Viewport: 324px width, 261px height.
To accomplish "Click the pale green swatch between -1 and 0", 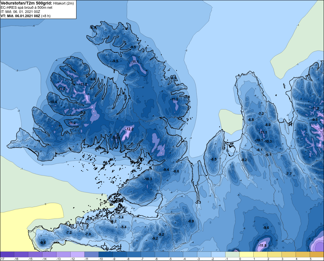I will 232,255.
